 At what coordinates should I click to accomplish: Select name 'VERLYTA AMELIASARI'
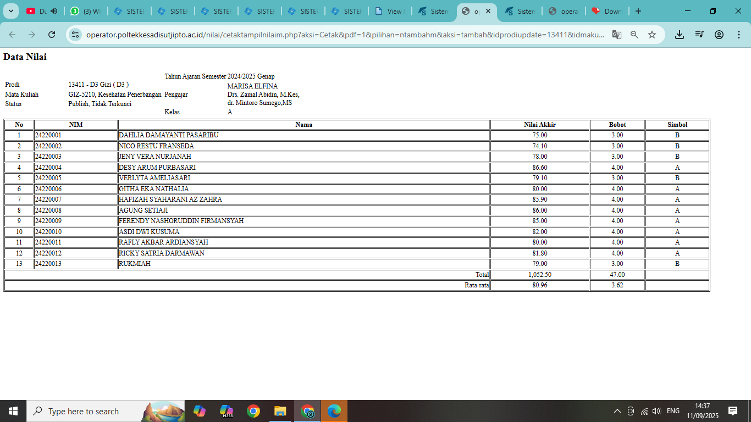154,178
